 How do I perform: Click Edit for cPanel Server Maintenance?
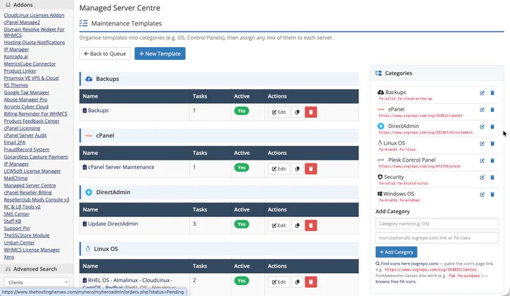click(279, 169)
